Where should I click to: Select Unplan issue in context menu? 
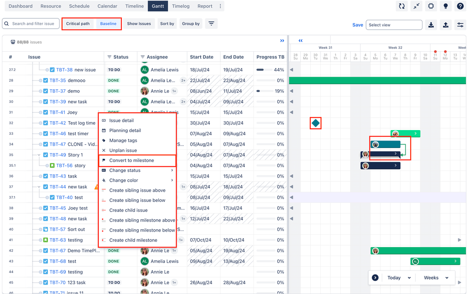138,150
